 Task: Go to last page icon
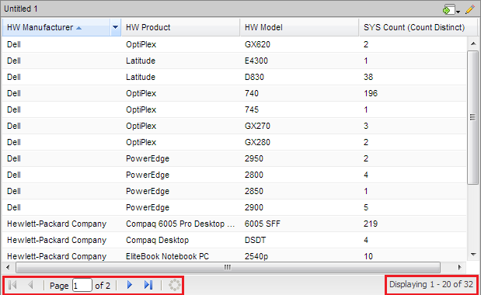click(148, 285)
